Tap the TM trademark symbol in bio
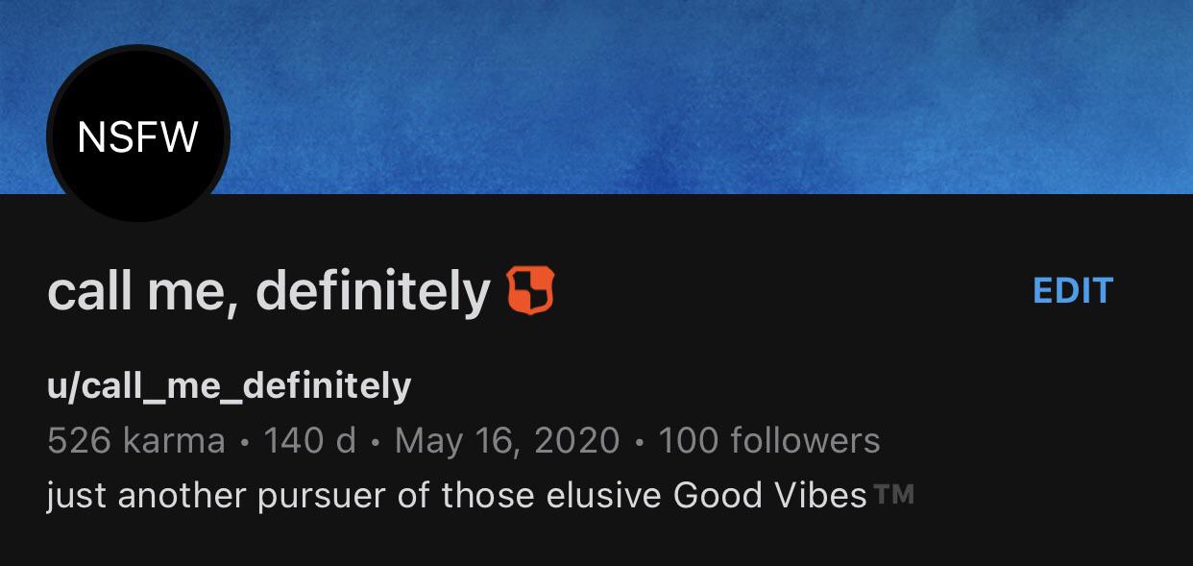1193x566 pixels. pyautogui.click(x=894, y=495)
